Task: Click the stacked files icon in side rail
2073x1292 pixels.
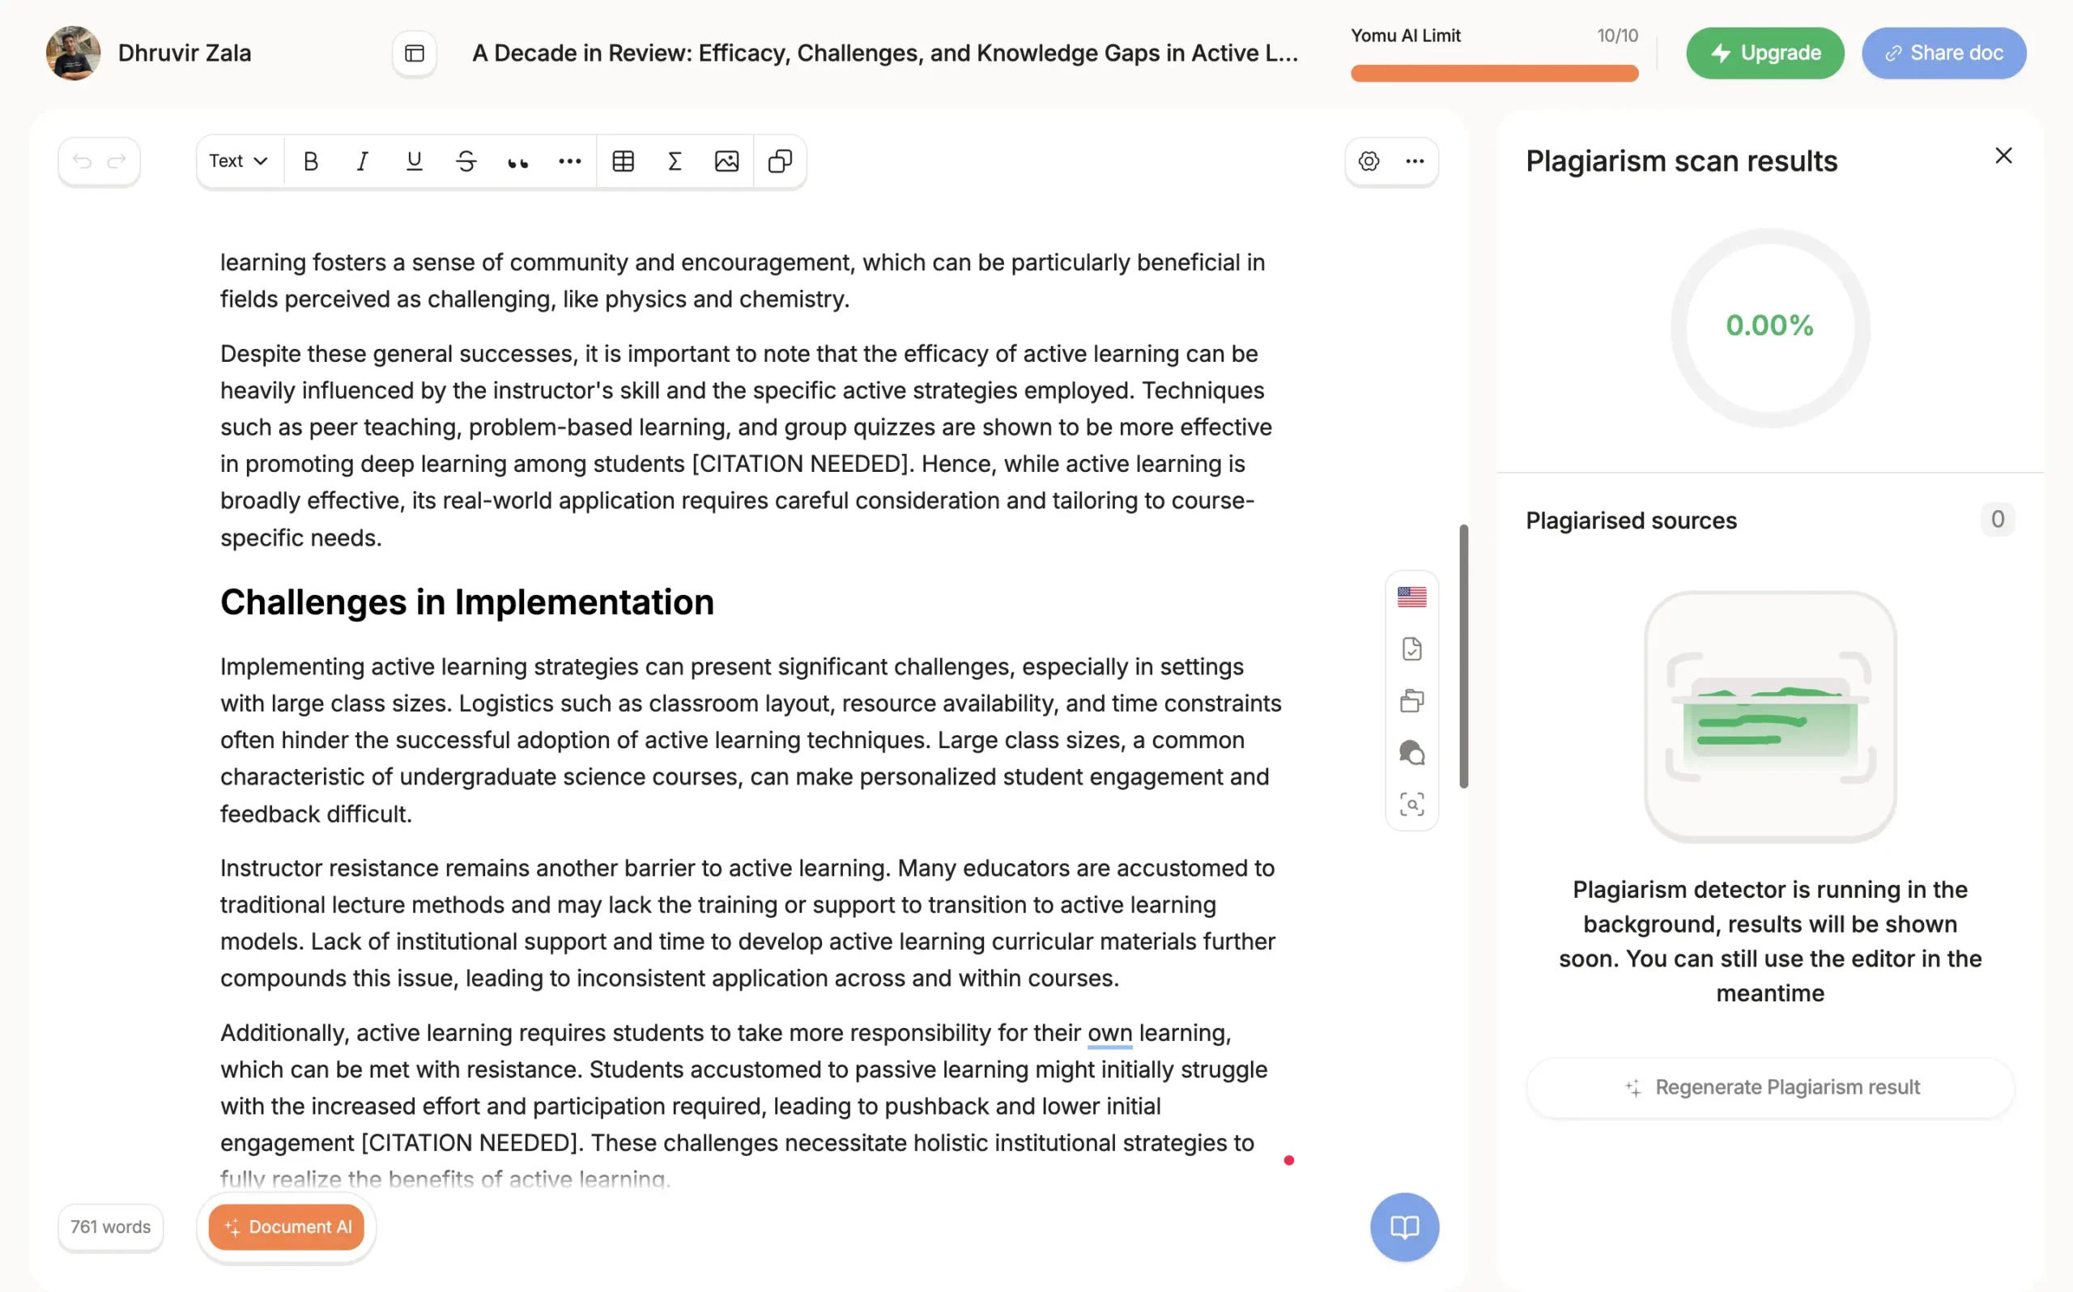Action: 1411,701
